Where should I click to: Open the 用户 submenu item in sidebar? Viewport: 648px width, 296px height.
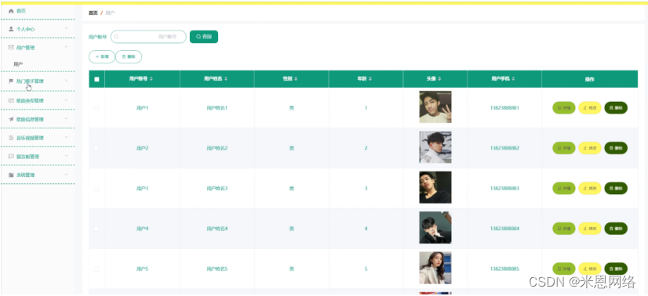[x=18, y=64]
